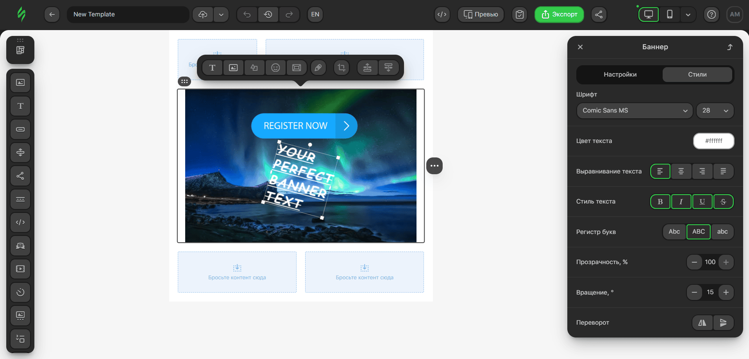Click the add text tool in banner toolbar
Image resolution: width=749 pixels, height=359 pixels.
click(x=212, y=68)
